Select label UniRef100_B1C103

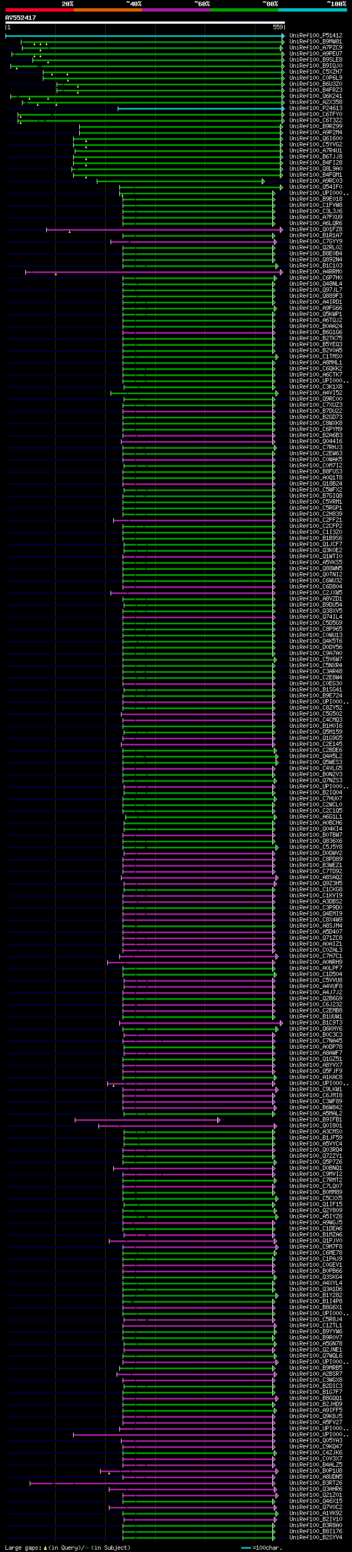point(316,266)
